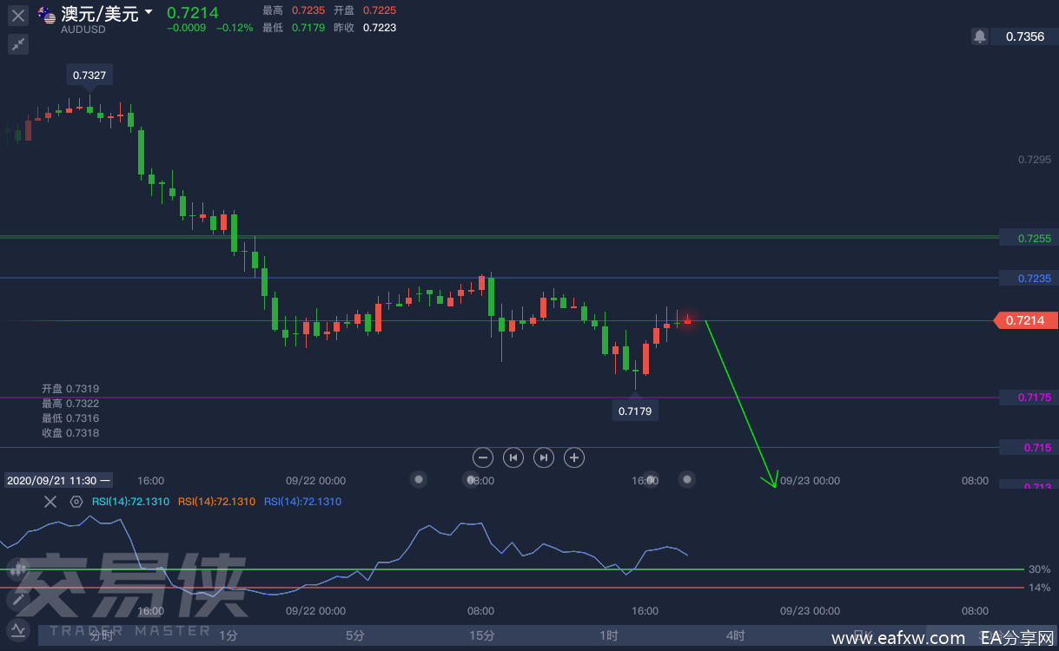Click the RSI 14% level label

[1039, 588]
